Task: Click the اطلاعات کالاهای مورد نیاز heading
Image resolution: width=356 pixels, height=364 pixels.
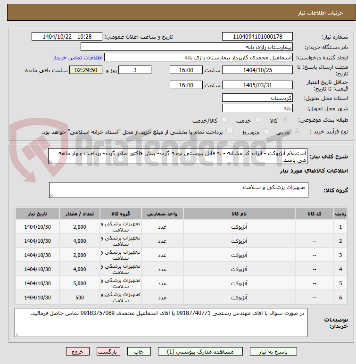Action: (x=314, y=171)
